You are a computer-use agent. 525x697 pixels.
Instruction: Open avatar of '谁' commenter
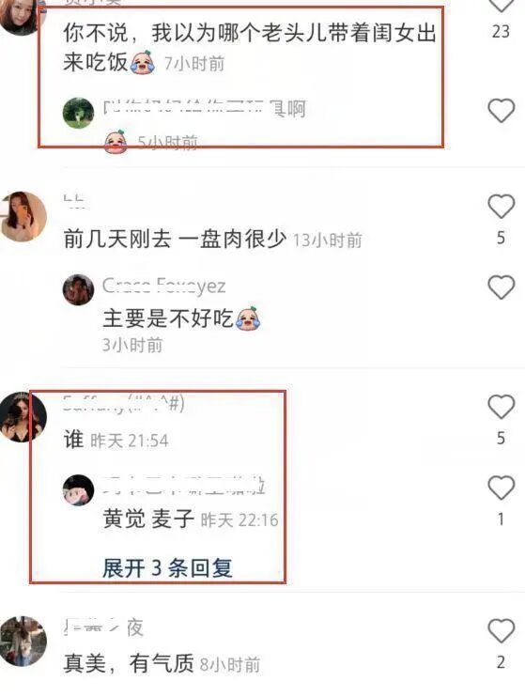pos(23,417)
